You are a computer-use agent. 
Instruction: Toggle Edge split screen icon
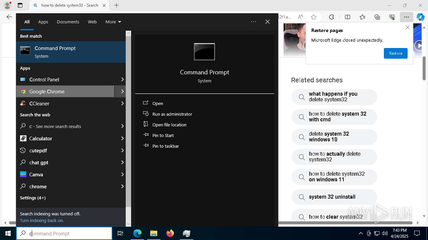click(347, 17)
